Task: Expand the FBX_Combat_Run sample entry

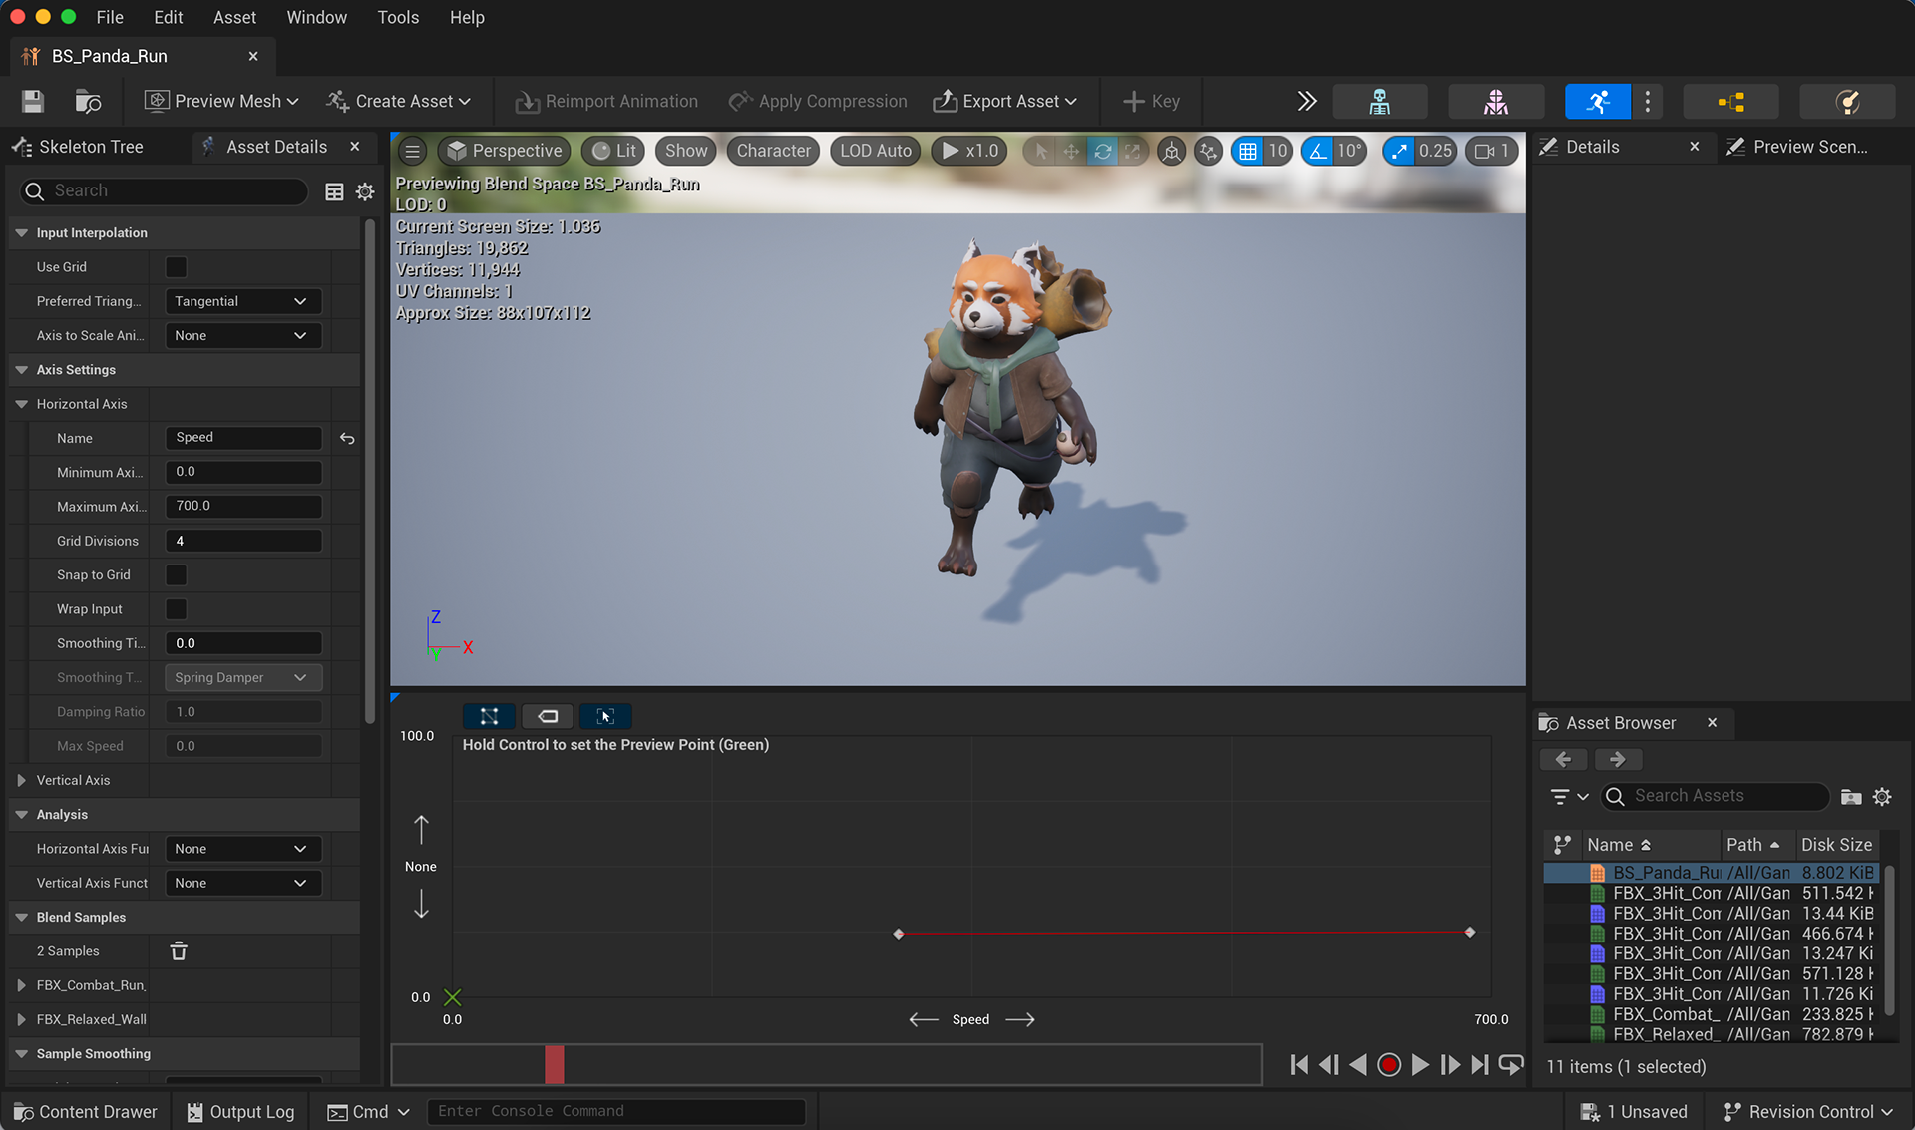Action: 22,985
